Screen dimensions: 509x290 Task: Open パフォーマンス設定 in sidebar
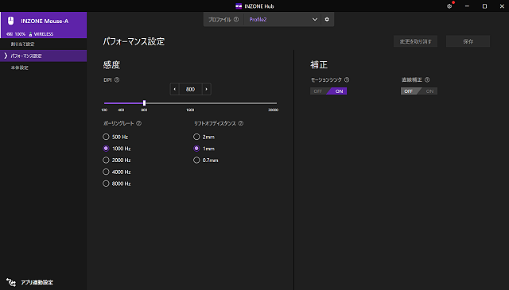pyautogui.click(x=44, y=56)
